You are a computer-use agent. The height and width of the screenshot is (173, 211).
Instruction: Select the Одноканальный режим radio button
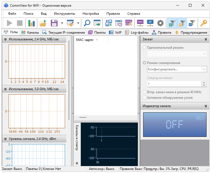[144, 48]
